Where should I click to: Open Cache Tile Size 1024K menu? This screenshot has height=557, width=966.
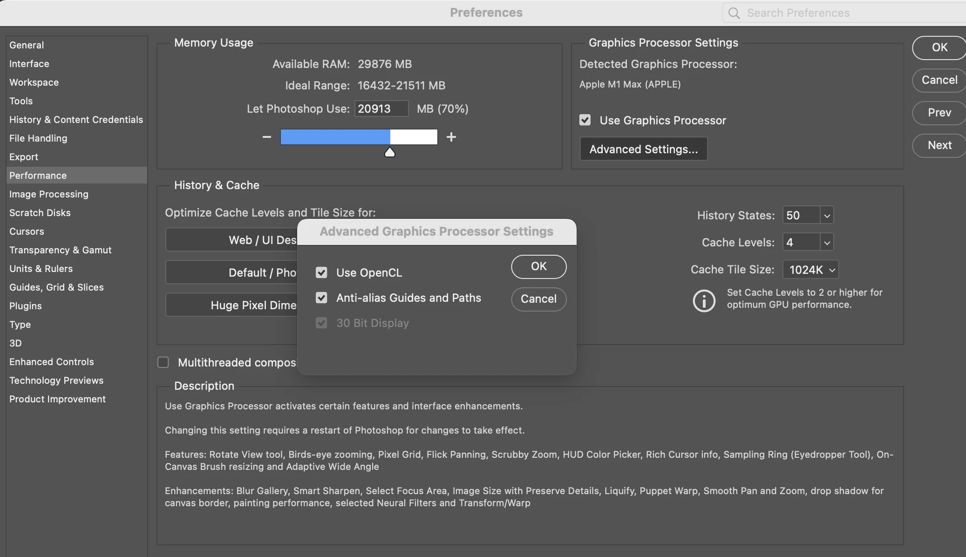(x=810, y=270)
